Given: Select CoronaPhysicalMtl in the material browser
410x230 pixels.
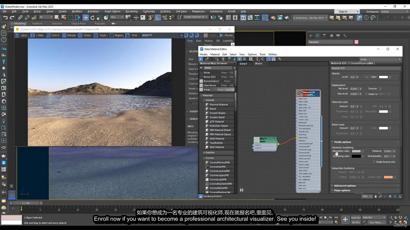Looking at the screenshot, I should [x=219, y=163].
